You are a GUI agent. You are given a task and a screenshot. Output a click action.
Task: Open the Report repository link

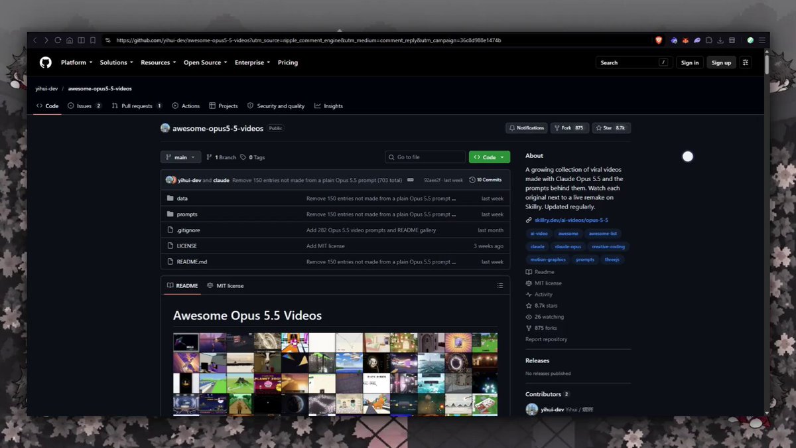pos(546,339)
